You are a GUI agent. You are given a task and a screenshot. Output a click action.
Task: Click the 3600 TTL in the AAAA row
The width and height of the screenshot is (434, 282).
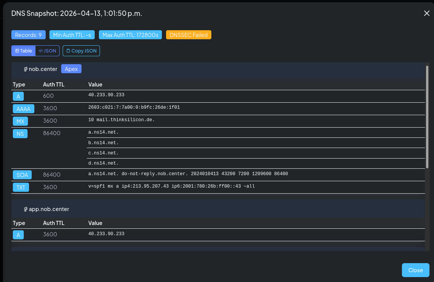click(x=50, y=108)
